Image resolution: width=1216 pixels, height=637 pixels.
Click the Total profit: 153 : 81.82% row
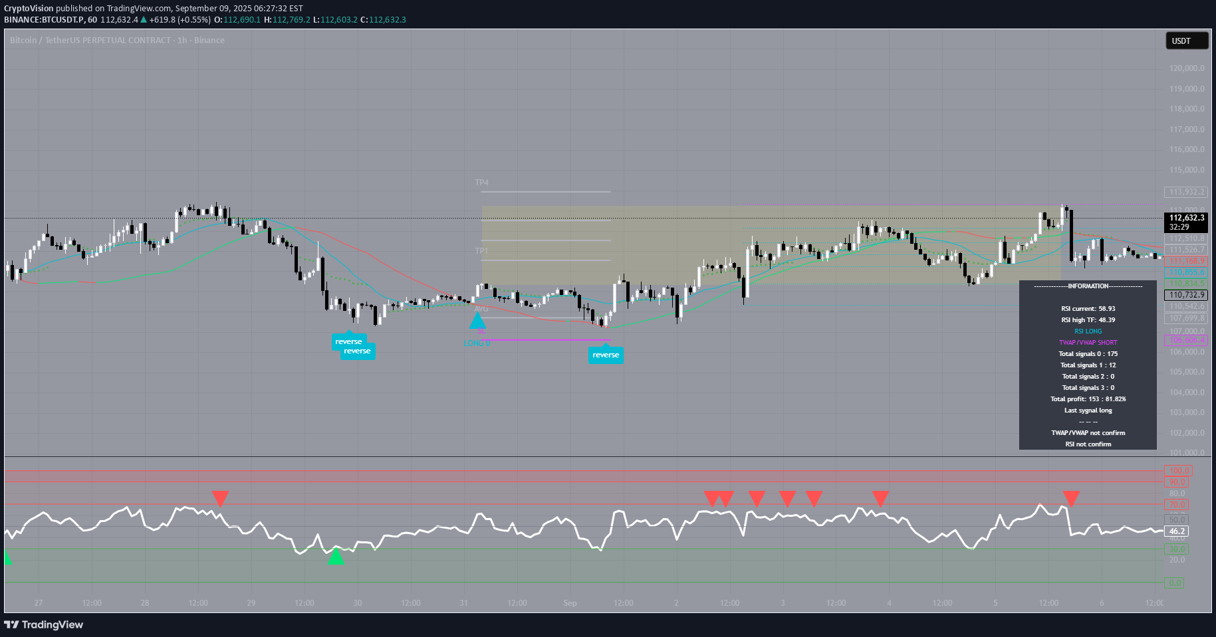[x=1088, y=399]
